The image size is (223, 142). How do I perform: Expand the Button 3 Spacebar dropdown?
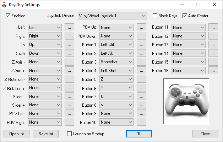(x=116, y=62)
